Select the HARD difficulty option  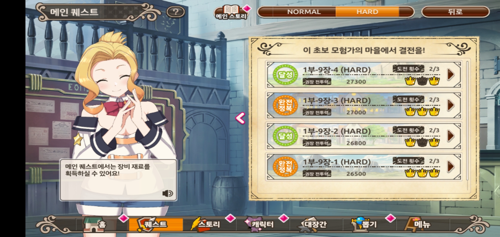click(367, 12)
